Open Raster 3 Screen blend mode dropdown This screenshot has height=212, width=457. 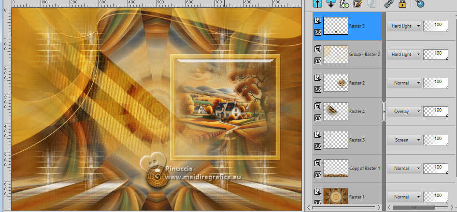(x=404, y=140)
